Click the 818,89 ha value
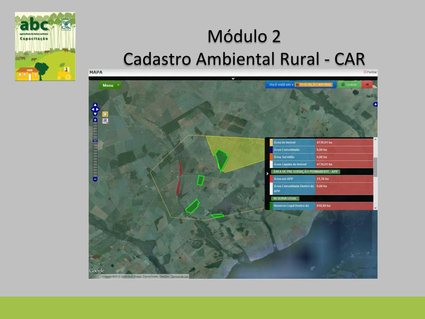This screenshot has height=319, width=425. [x=323, y=206]
